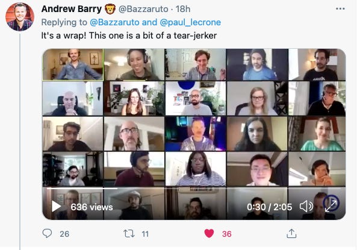Open the share upload icon
360x250 pixels.
pos(291,234)
